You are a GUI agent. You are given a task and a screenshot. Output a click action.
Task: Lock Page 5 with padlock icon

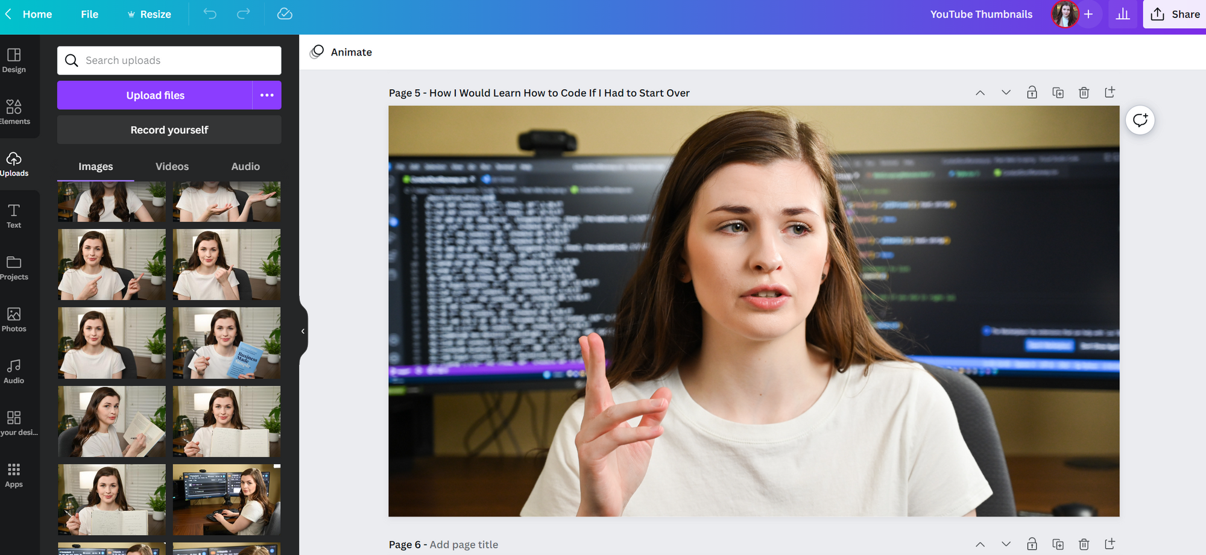tap(1032, 92)
